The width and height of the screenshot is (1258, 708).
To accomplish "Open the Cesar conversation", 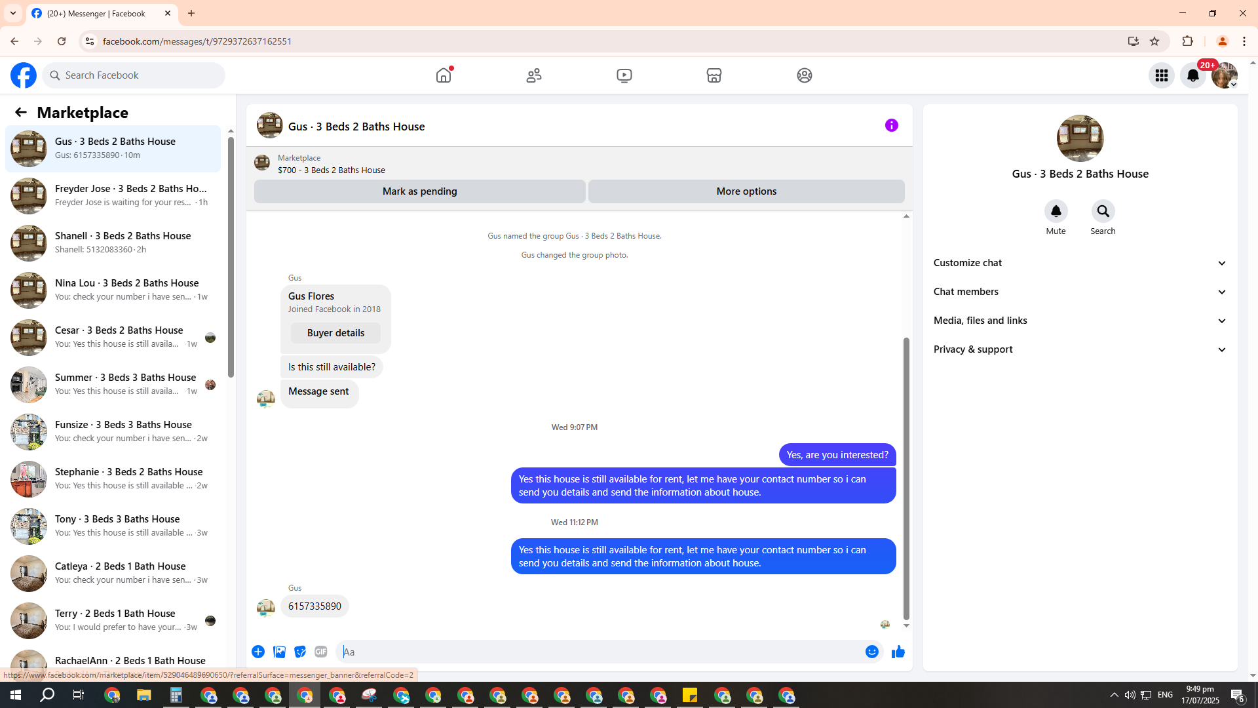I will [x=113, y=338].
